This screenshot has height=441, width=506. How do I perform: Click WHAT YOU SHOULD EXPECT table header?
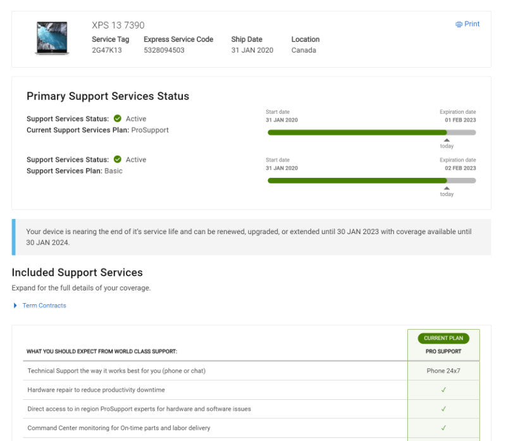click(102, 351)
